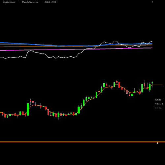
Task: Click the "in 5 Days" text
Action: click(x=158, y=108)
